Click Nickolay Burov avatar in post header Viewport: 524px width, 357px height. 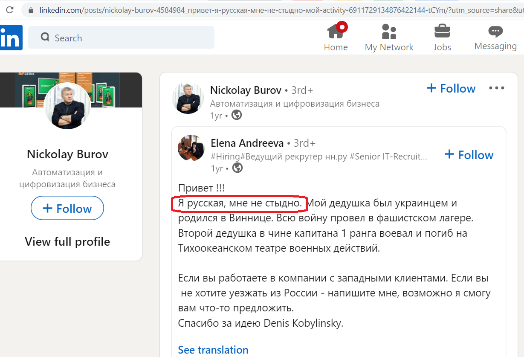(188, 98)
